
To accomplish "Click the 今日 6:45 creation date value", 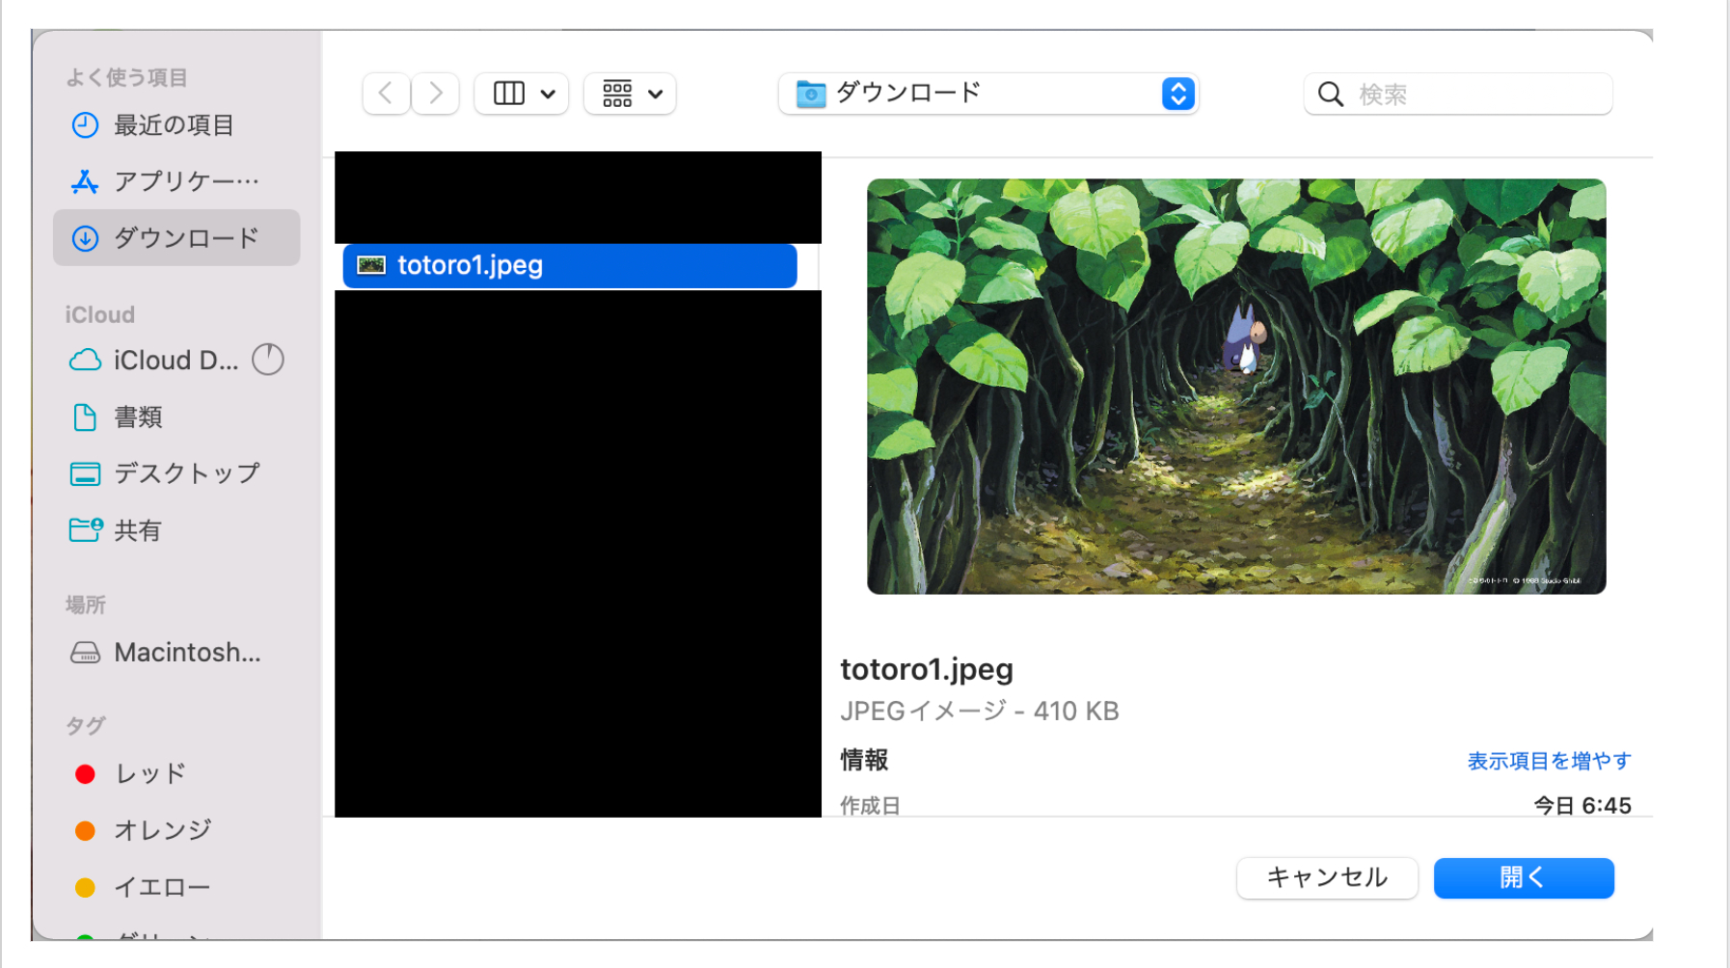I will coord(1582,806).
